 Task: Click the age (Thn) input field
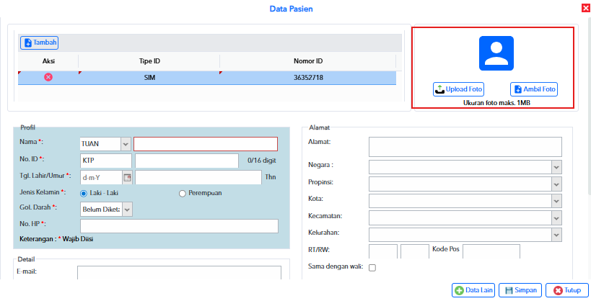[198, 177]
